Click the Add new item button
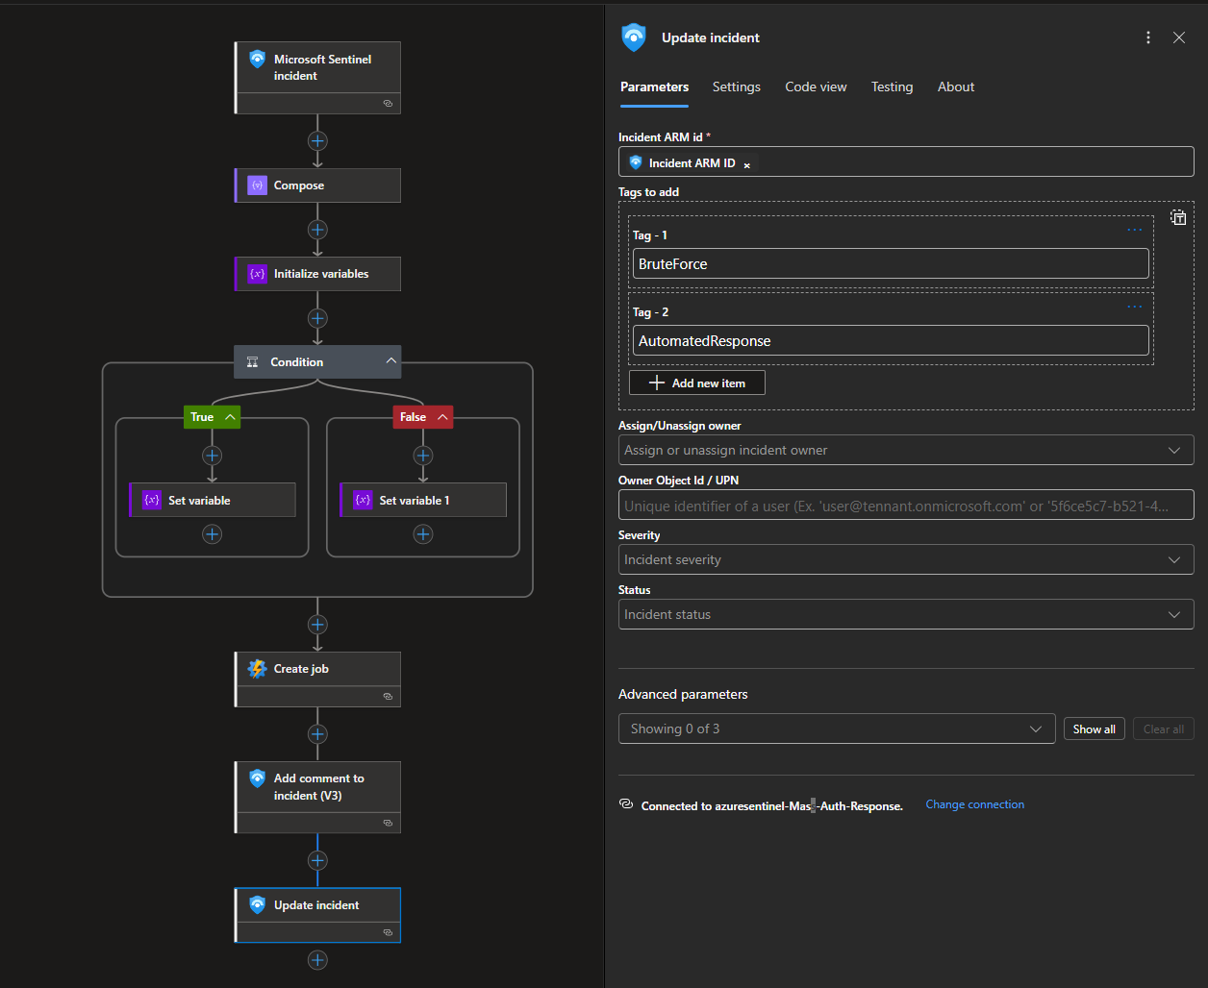Viewport: 1208px width, 988px height. [697, 383]
